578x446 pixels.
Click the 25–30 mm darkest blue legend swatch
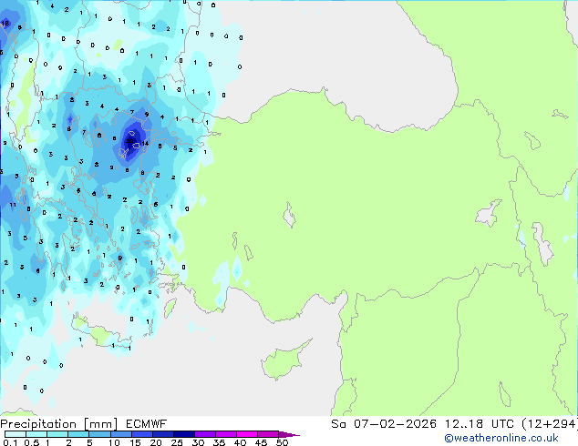click(183, 434)
